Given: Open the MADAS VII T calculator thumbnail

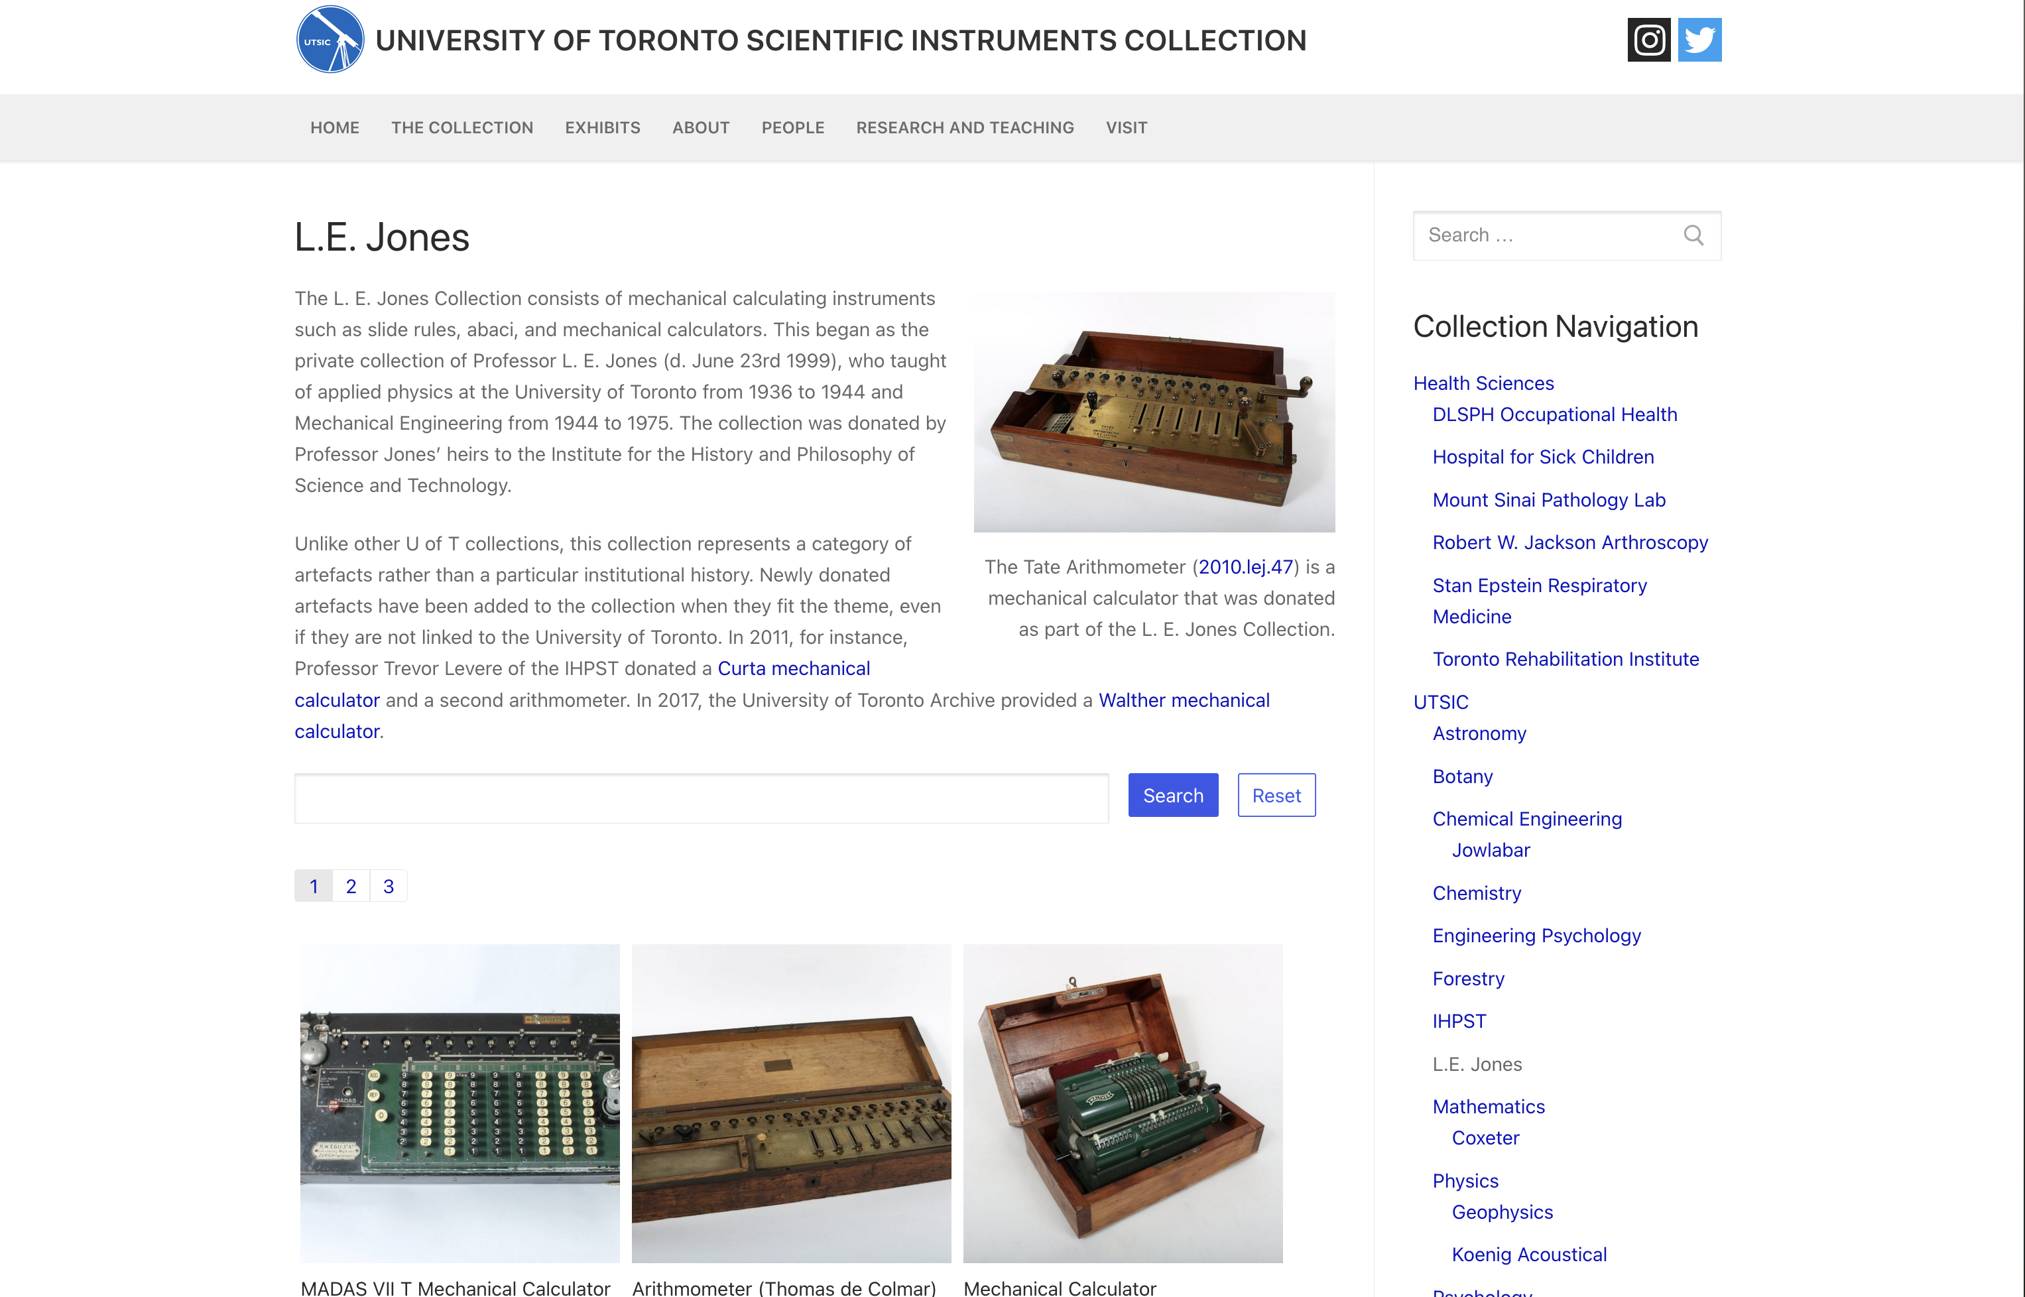Looking at the screenshot, I should point(460,1103).
